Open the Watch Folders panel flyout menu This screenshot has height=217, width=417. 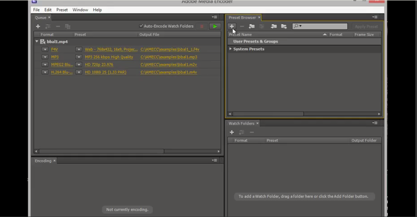point(375,123)
